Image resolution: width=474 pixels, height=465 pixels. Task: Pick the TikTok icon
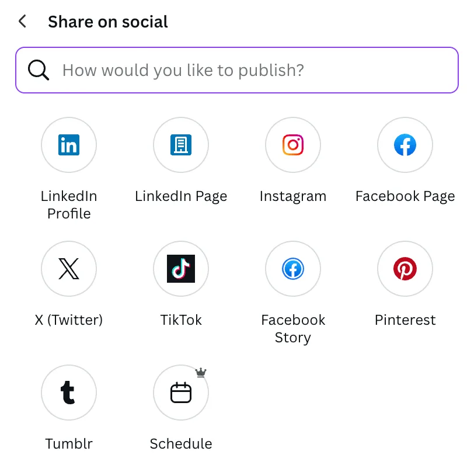tap(181, 269)
